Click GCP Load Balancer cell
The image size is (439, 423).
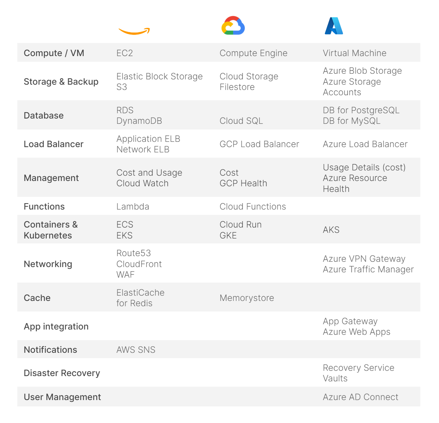tap(259, 144)
